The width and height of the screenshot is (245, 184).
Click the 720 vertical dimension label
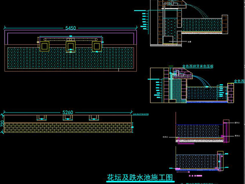tap(3, 124)
